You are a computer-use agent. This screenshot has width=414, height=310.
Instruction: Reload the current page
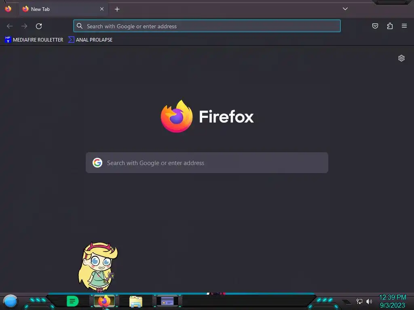(x=39, y=26)
